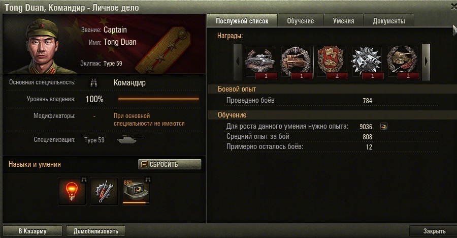Click the experience conversion icon next to 9036
Viewport: 457px width, 238px height.
(384, 126)
